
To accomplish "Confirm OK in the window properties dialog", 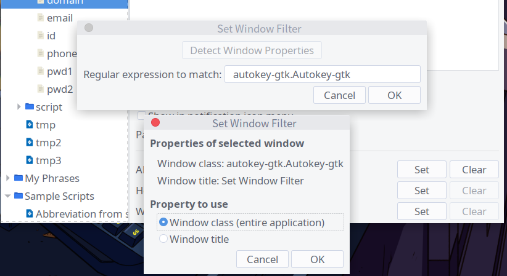I will (317, 259).
